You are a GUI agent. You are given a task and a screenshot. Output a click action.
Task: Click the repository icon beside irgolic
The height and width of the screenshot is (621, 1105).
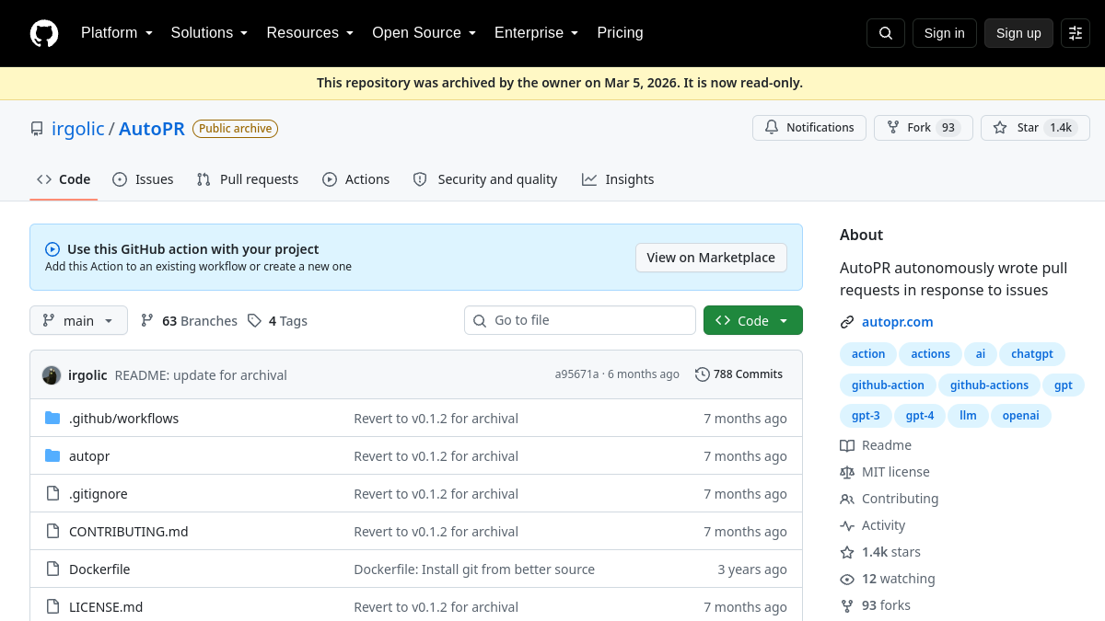(x=37, y=129)
